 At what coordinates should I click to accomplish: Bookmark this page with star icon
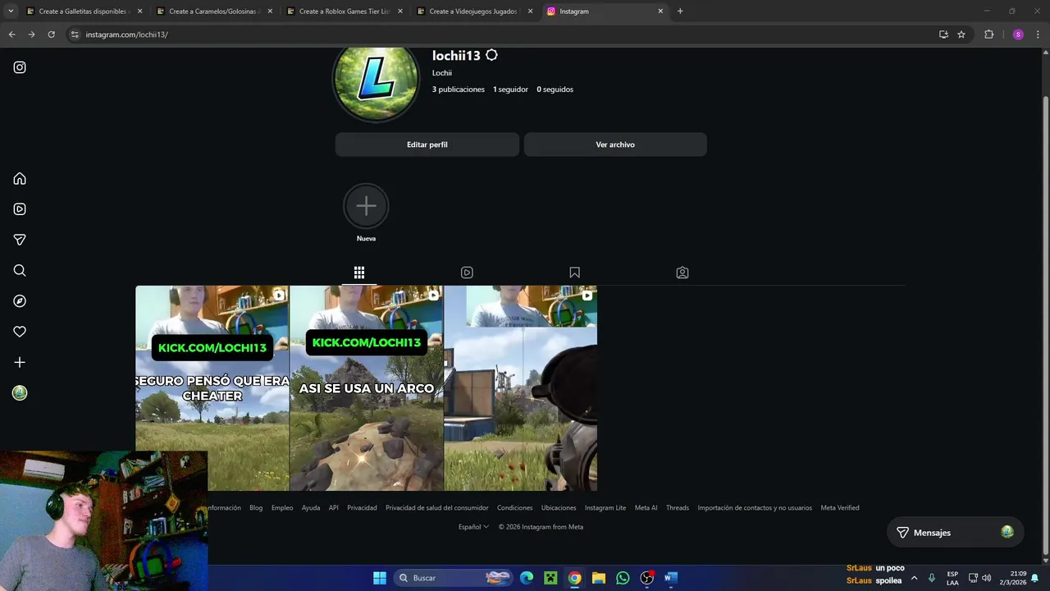pos(961,34)
